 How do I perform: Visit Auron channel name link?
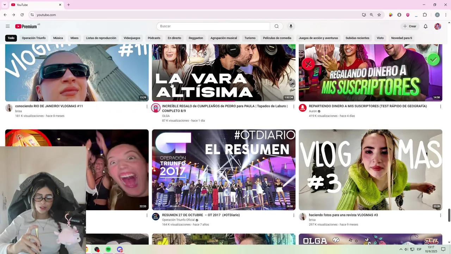click(x=313, y=111)
